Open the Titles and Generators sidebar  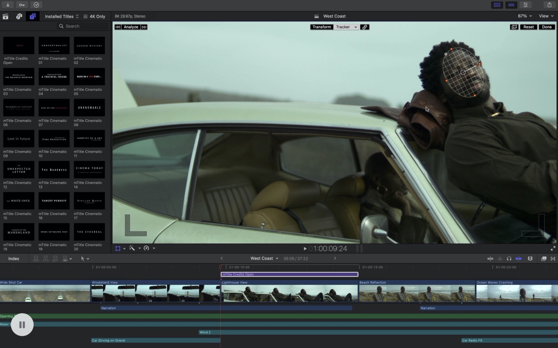tap(33, 17)
